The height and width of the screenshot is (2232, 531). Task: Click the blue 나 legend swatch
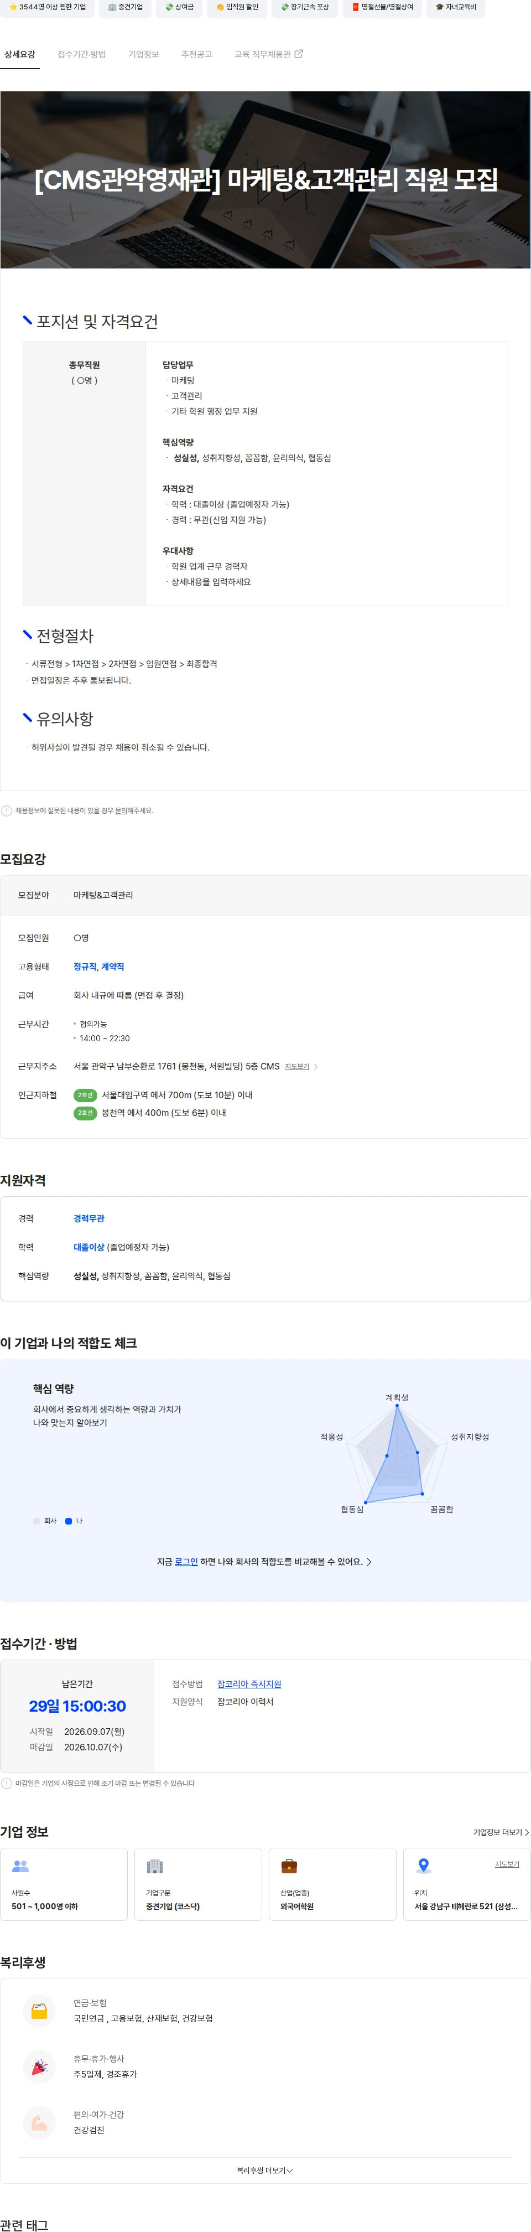tap(69, 1521)
